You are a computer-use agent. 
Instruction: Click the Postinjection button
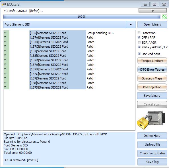tap(152, 87)
